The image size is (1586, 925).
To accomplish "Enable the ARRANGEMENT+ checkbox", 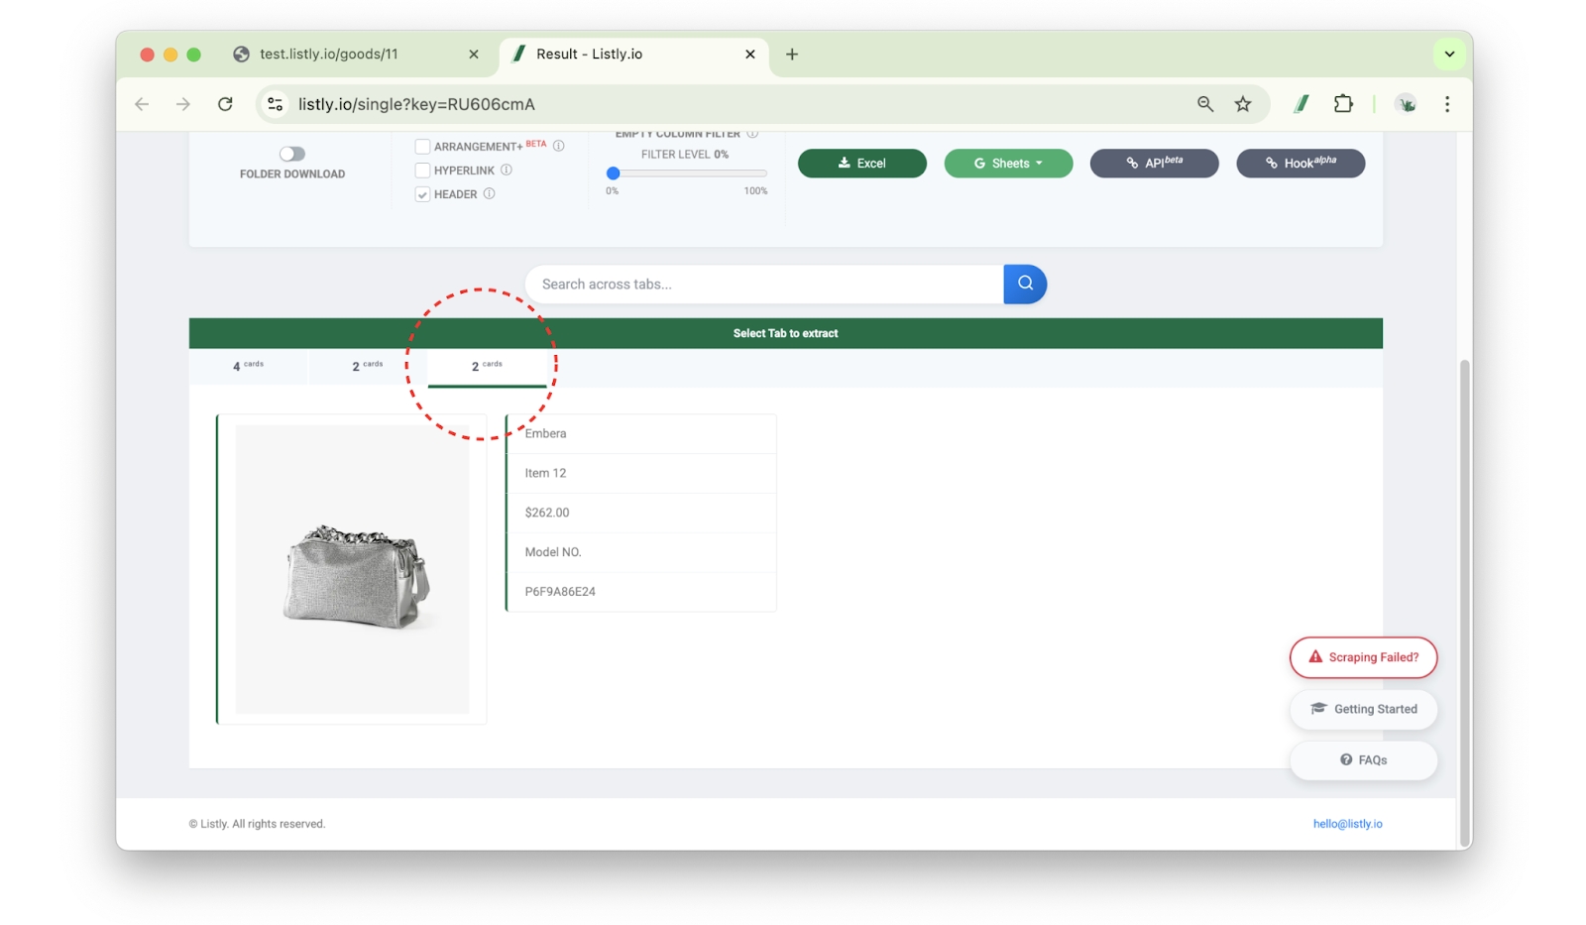I will [x=422, y=147].
